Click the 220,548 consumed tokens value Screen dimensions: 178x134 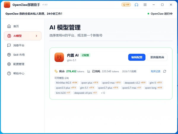pos(107,71)
